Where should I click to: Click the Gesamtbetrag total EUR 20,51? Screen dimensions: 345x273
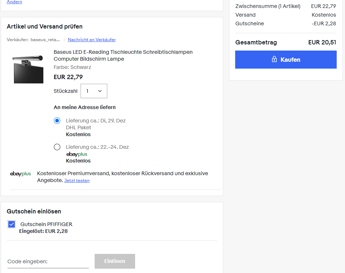coord(322,42)
